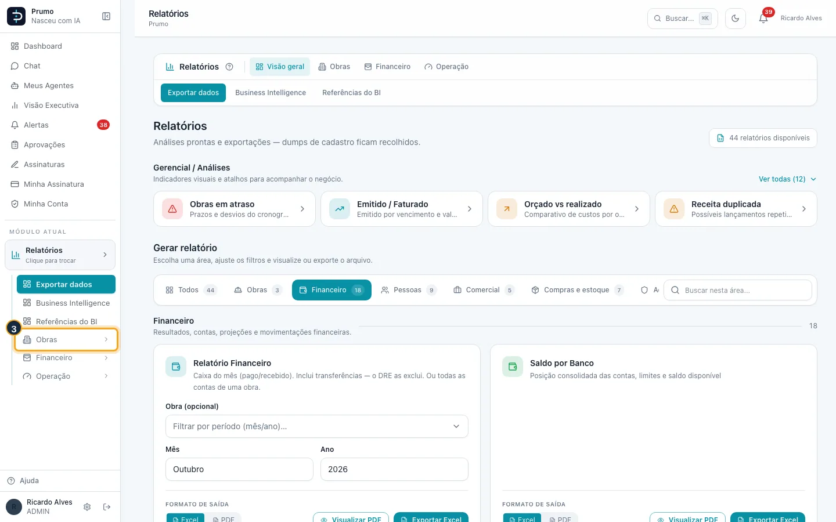Image resolution: width=836 pixels, height=522 pixels.
Task: Expand Obras in the sidebar tree
Action: pos(66,340)
